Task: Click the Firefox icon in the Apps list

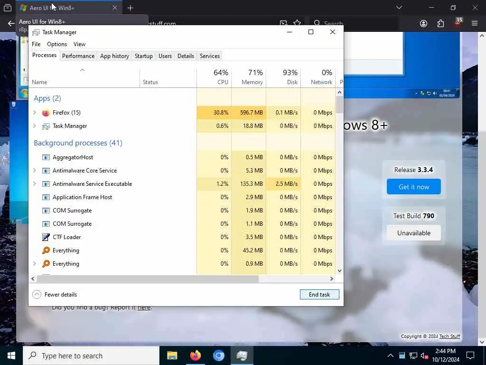Action: 46,113
